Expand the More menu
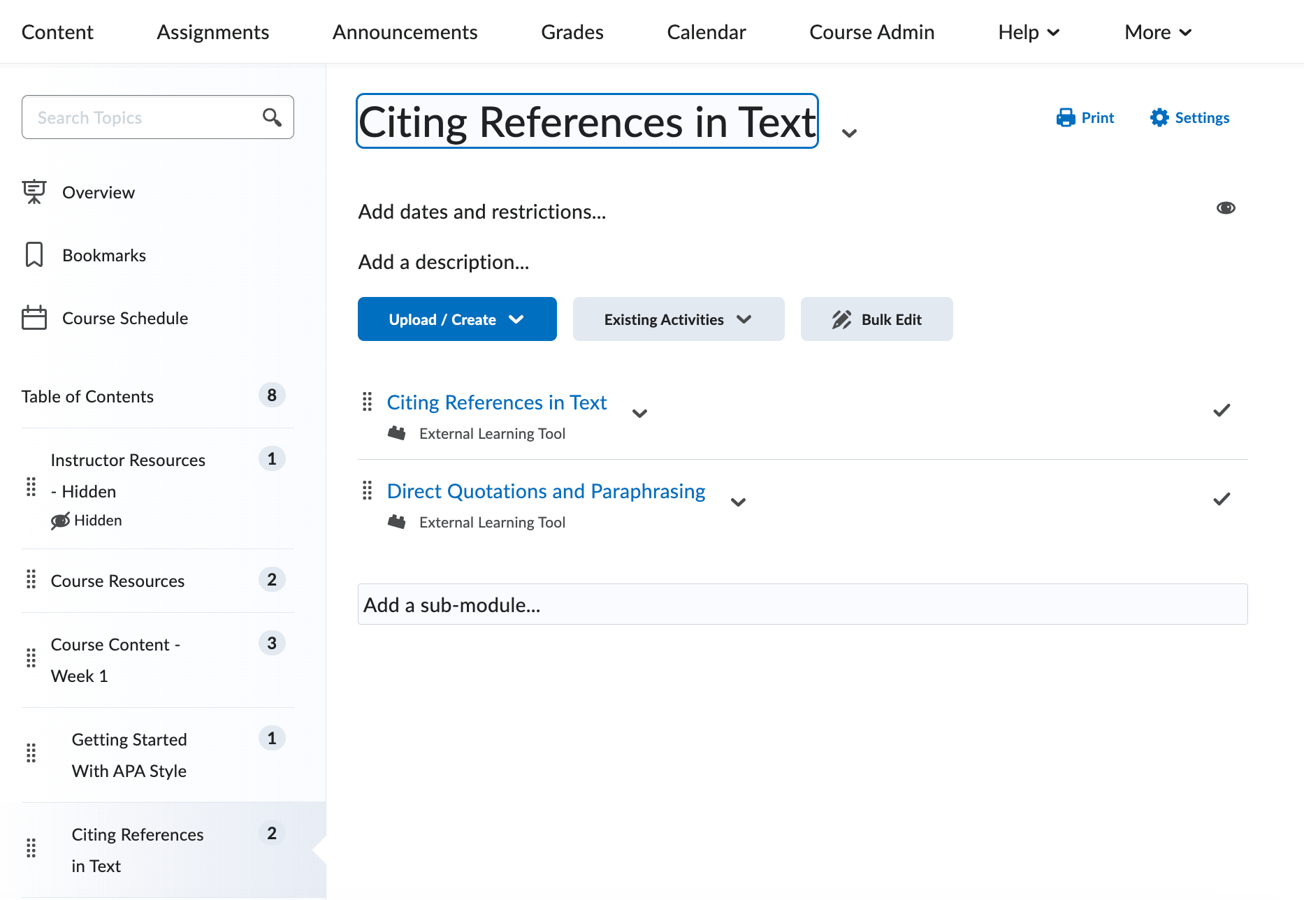Viewport: 1304px width, 900px height. point(1158,32)
